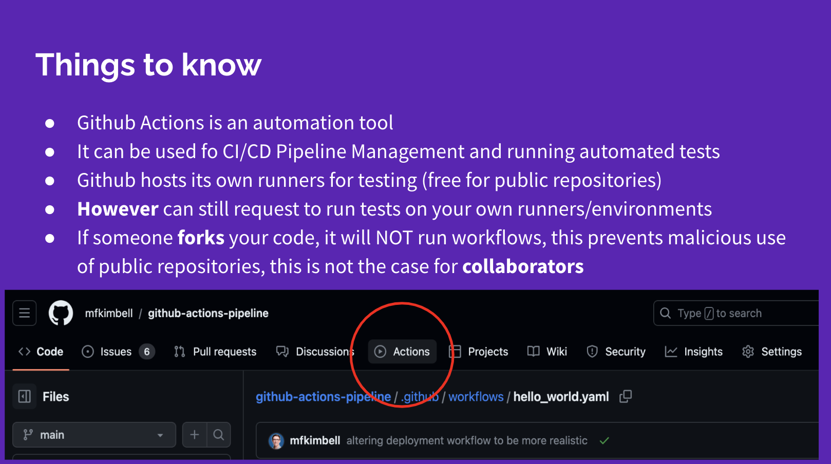Image resolution: width=831 pixels, height=464 pixels.
Task: Select the Code tab
Action: [41, 352]
